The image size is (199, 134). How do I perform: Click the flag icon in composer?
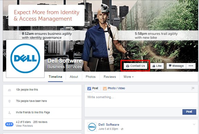(x=193, y=88)
